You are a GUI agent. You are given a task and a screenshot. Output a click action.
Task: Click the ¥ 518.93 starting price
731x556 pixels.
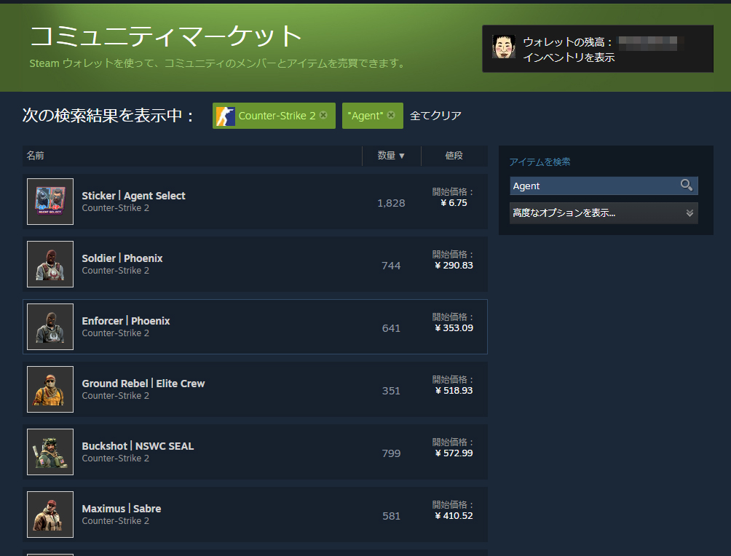tap(454, 391)
